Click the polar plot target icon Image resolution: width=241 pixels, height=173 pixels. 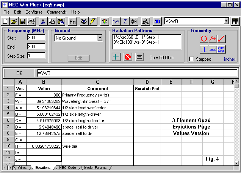click(x=134, y=21)
